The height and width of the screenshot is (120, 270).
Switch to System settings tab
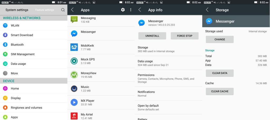tap(17, 10)
